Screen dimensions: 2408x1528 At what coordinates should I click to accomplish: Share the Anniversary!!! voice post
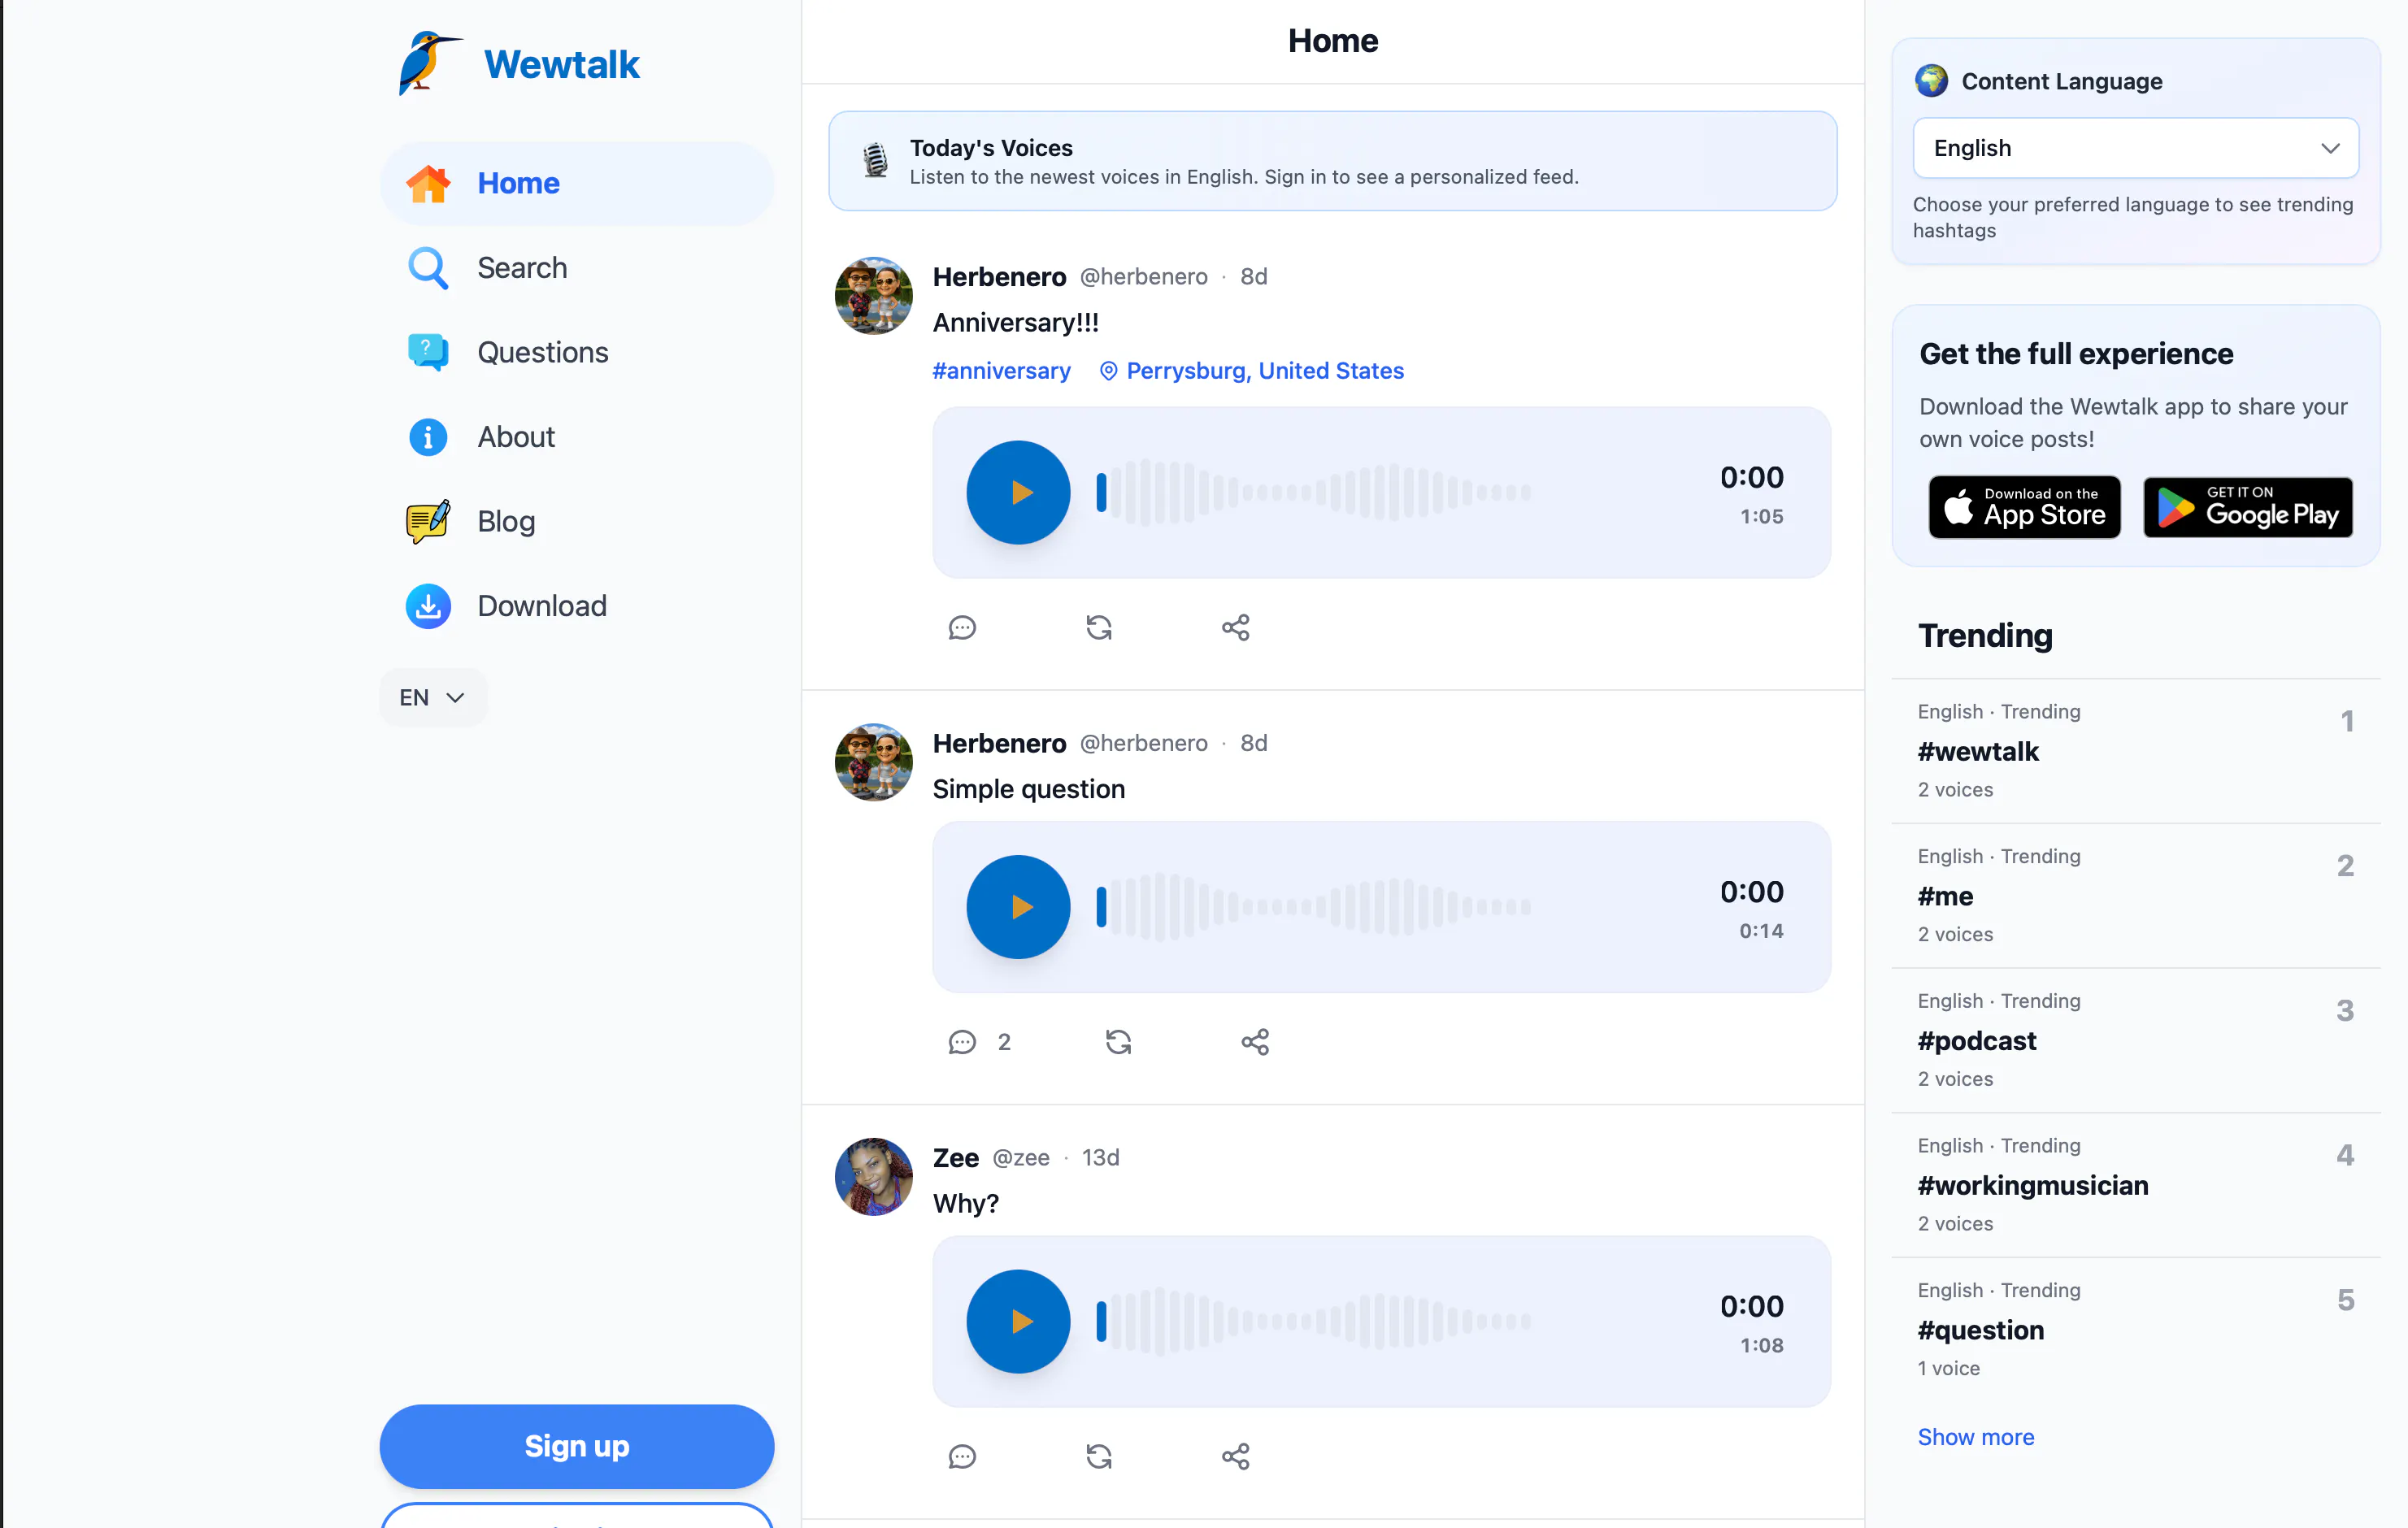pos(1236,628)
